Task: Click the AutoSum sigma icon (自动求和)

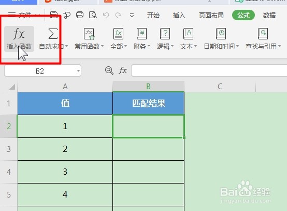Action: point(53,34)
